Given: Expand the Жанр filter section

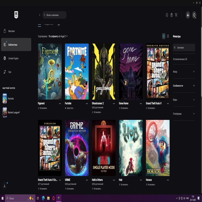Looking at the screenshot, I should [x=184, y=72].
